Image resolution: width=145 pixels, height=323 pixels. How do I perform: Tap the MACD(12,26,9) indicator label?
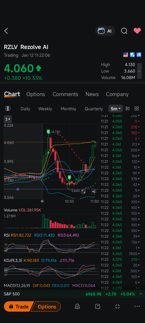17,286
